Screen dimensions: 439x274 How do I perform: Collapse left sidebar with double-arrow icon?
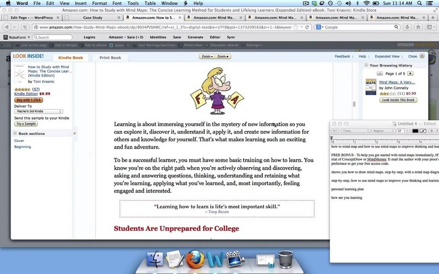pos(75,133)
